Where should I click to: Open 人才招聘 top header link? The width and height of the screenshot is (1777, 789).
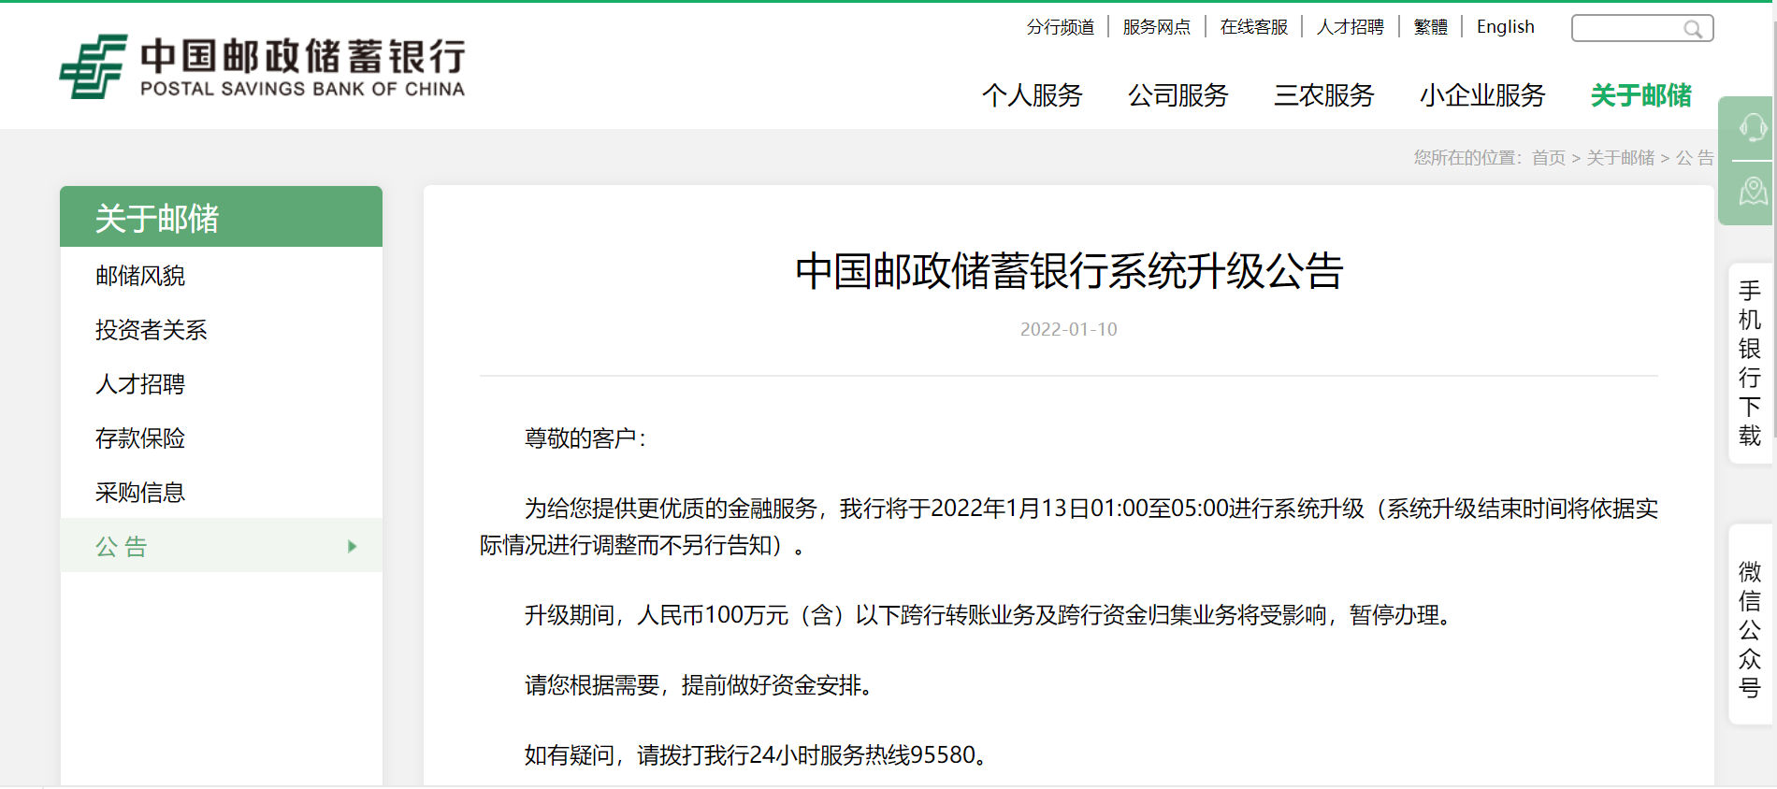point(1351,27)
